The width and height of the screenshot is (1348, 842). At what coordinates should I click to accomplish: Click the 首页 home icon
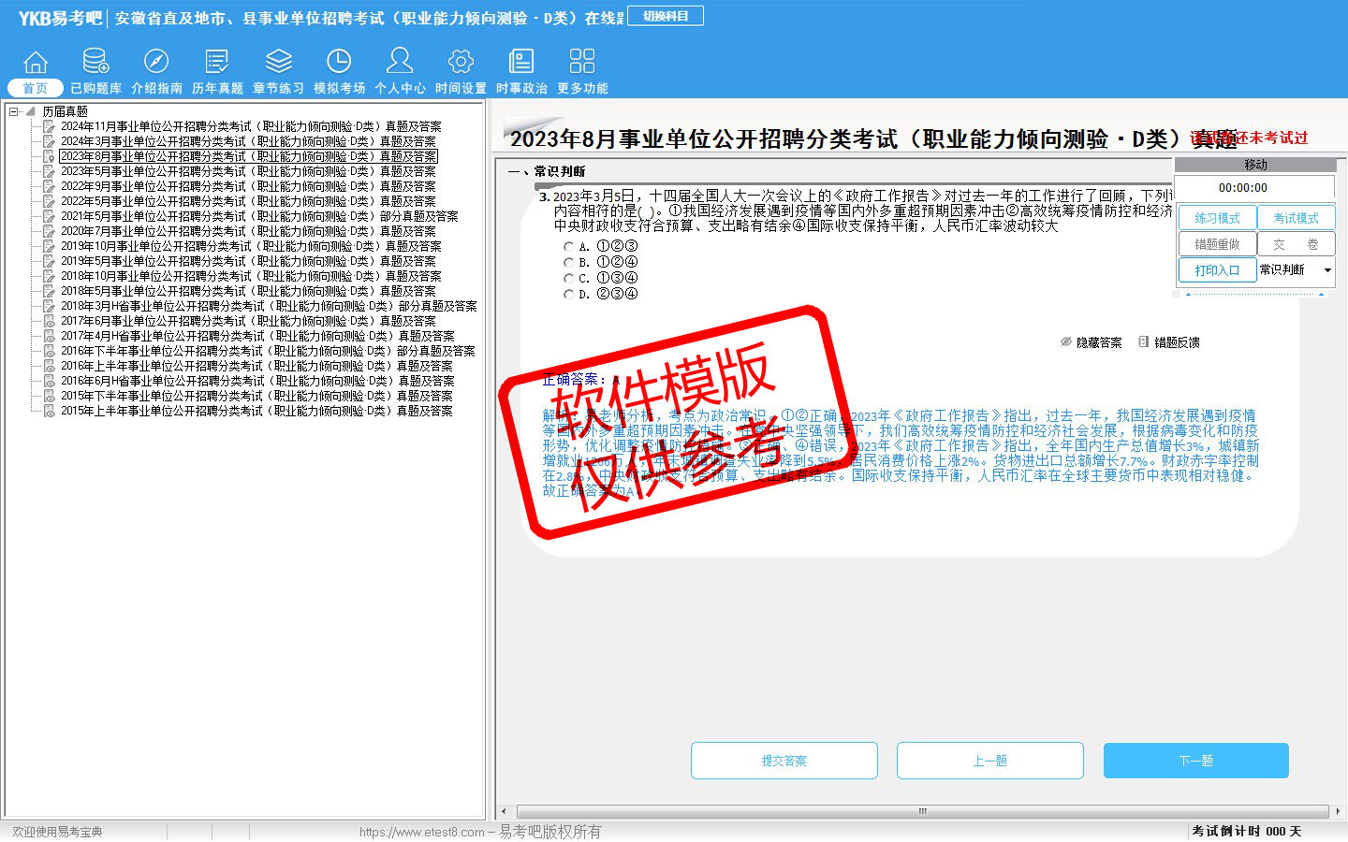pos(36,63)
